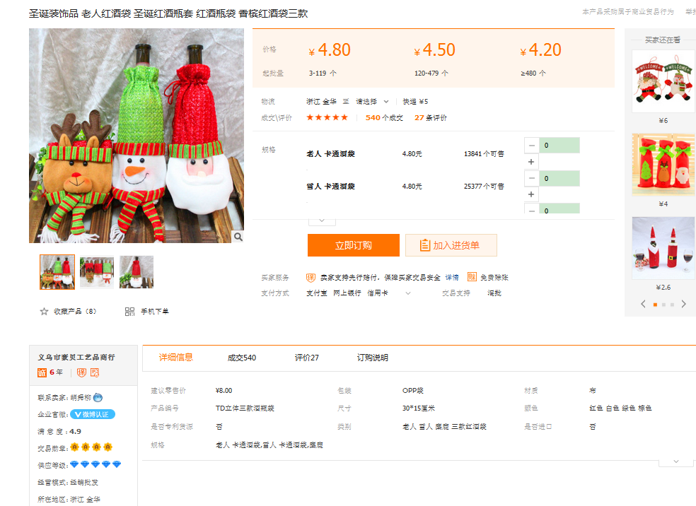Click the 老人 卡通酒袋 quantity input field
This screenshot has width=696, height=506.
pos(559,146)
